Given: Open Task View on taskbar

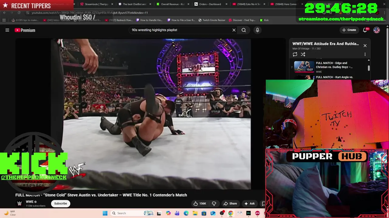Looking at the screenshot, I should [x=159, y=213].
